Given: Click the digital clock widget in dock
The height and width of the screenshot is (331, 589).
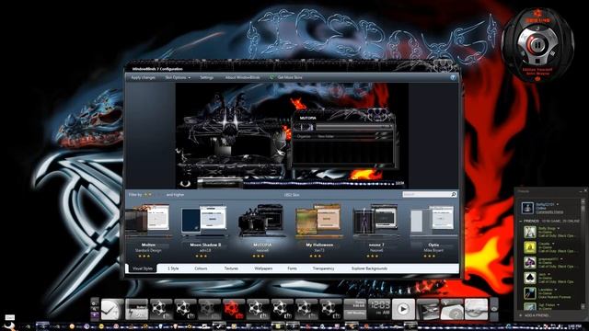Looking at the screenshot, I should click(379, 310).
